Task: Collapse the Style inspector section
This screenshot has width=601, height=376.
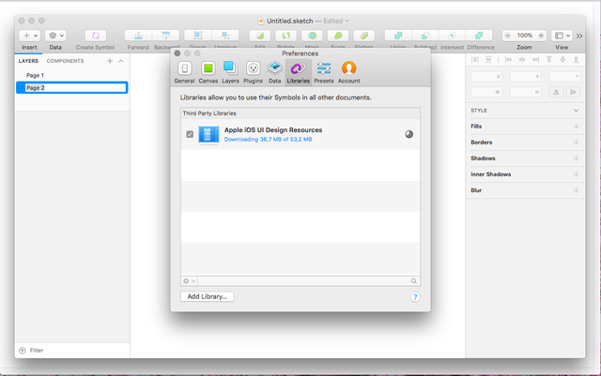Action: coord(576,111)
